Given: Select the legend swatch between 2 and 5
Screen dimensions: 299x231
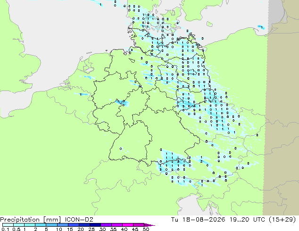Looking at the screenshot, I should pos(41,225).
